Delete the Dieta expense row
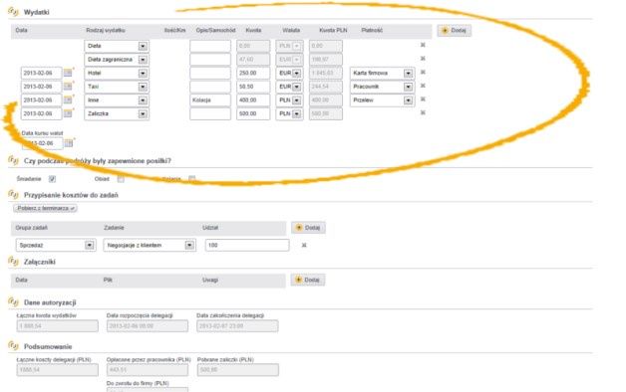626x392 pixels. (423, 45)
